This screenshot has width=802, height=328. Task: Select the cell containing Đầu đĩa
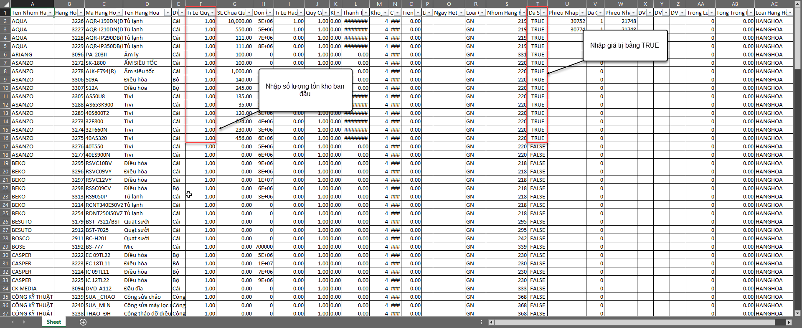147,288
